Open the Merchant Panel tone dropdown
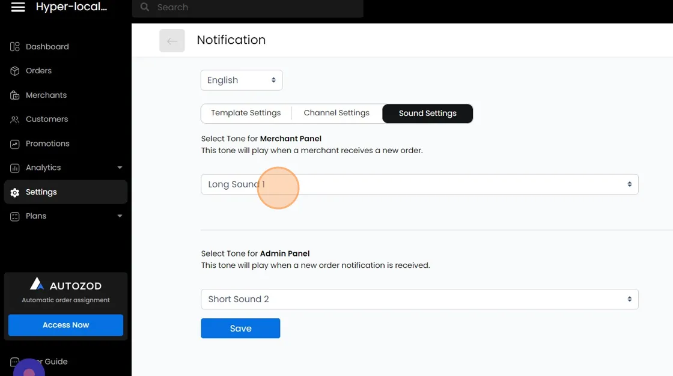The image size is (673, 376). [x=419, y=184]
